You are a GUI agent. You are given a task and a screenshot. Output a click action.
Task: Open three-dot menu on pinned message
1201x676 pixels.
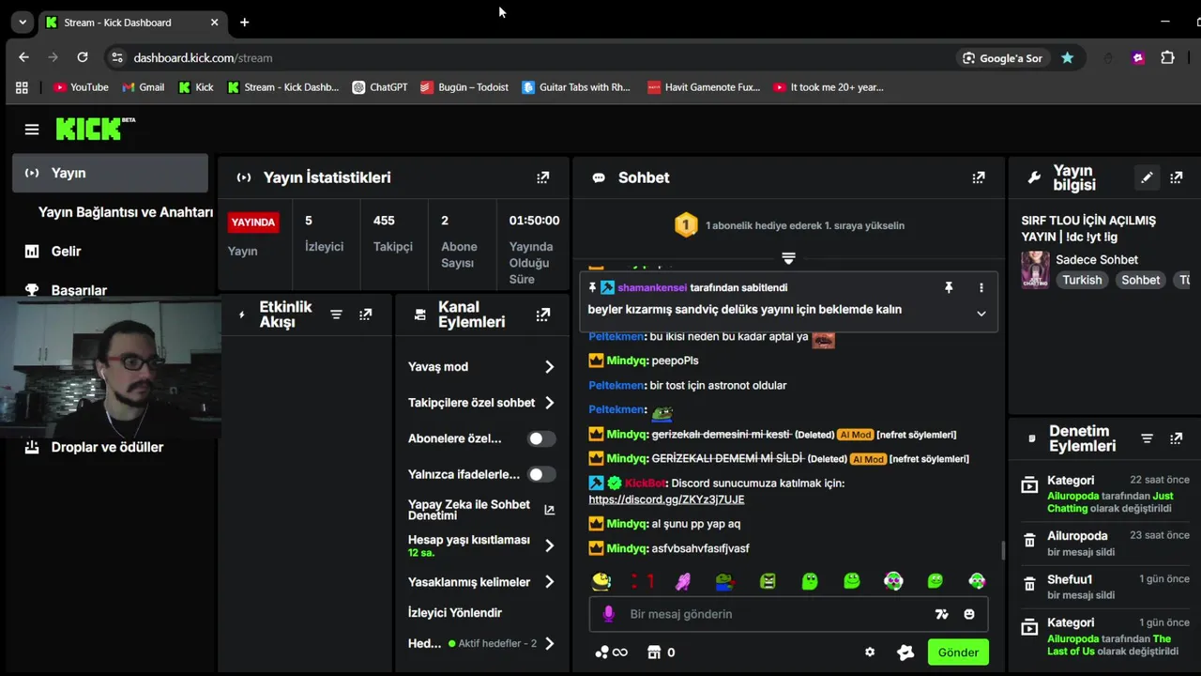point(981,287)
